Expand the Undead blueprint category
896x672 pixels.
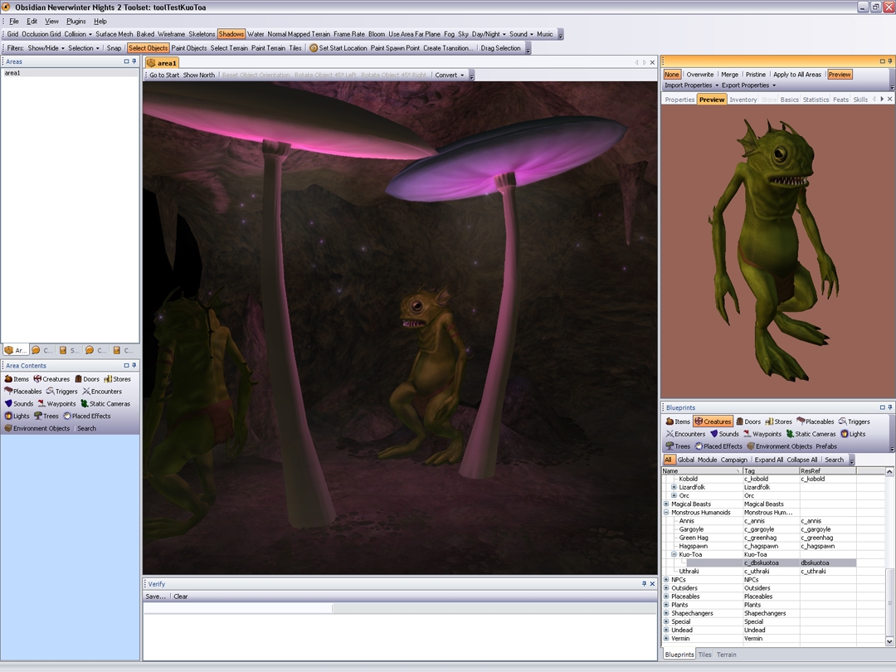[666, 631]
